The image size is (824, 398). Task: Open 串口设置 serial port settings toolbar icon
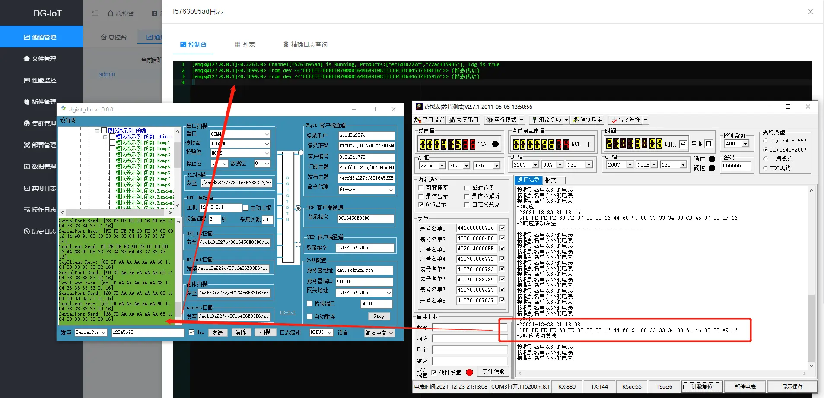coord(418,120)
